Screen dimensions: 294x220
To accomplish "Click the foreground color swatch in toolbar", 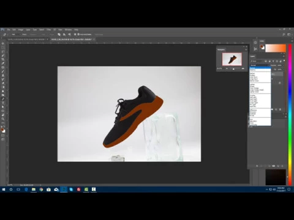I will [2, 129].
